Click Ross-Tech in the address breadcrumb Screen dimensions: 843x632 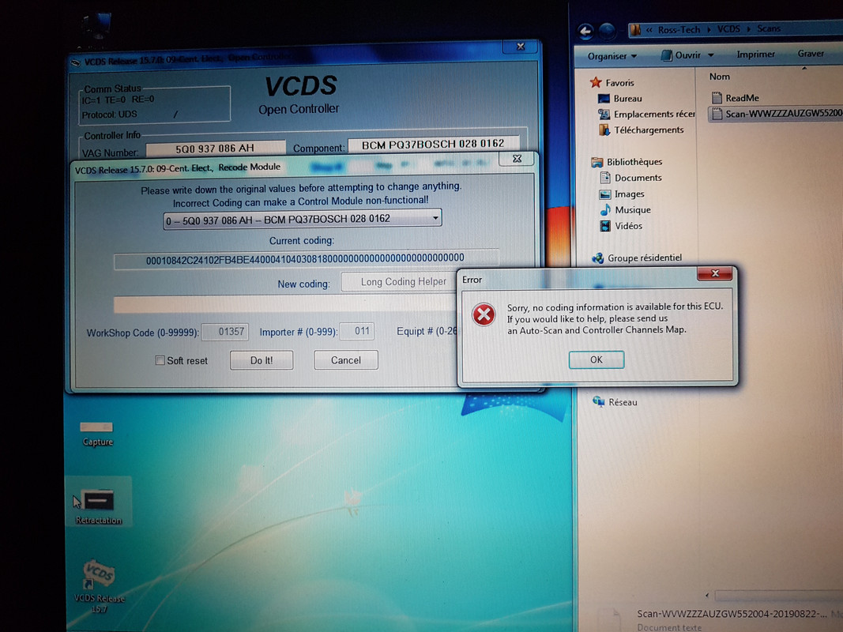tap(679, 29)
